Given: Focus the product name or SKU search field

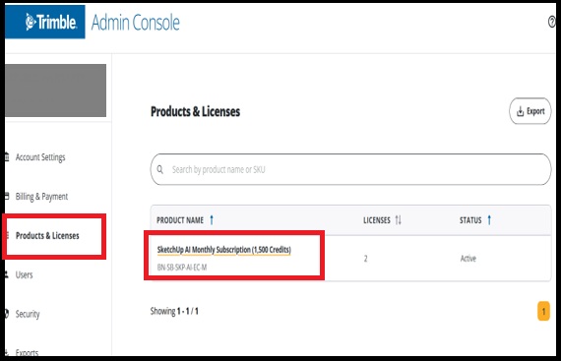Looking at the screenshot, I should click(350, 169).
